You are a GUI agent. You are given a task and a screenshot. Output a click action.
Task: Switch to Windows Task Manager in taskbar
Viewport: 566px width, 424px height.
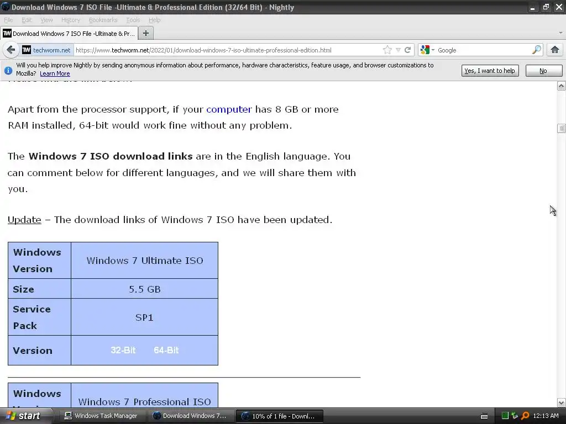[101, 416]
